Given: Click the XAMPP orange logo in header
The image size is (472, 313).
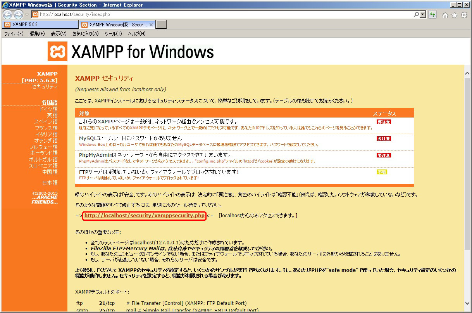Looking at the screenshot, I should click(57, 52).
